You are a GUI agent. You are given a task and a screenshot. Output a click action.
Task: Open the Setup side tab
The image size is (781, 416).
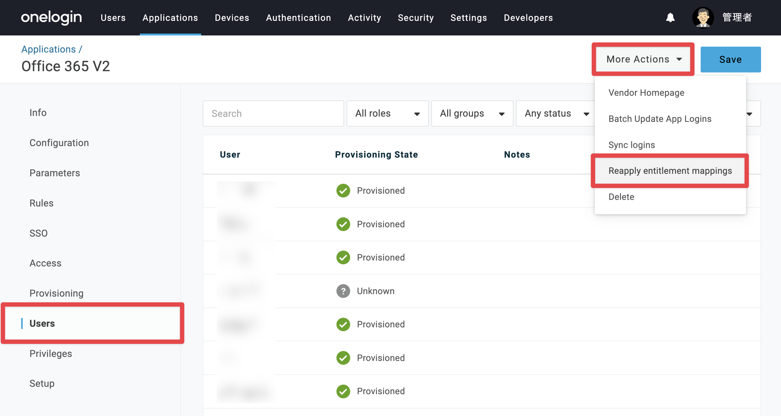42,383
